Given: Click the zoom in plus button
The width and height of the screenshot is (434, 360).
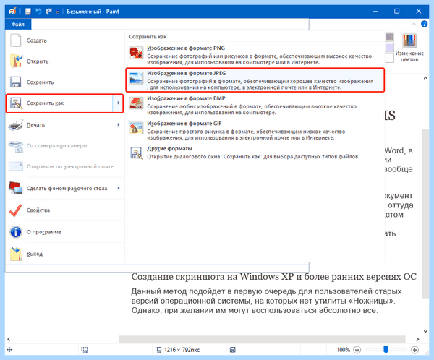Looking at the screenshot, I should 414,350.
